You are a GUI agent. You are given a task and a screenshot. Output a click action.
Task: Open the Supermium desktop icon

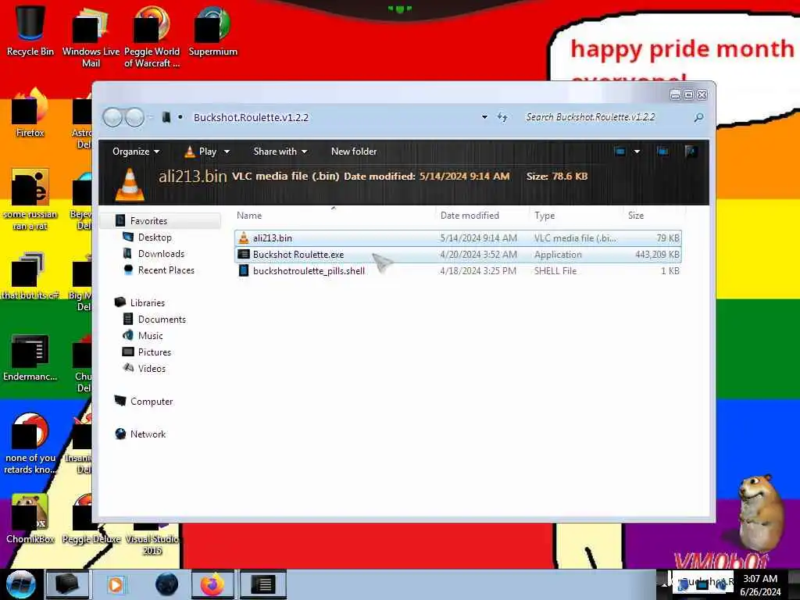(212, 30)
